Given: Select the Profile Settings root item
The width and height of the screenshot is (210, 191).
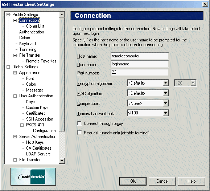Looking at the screenshot, I should click(x=25, y=15).
